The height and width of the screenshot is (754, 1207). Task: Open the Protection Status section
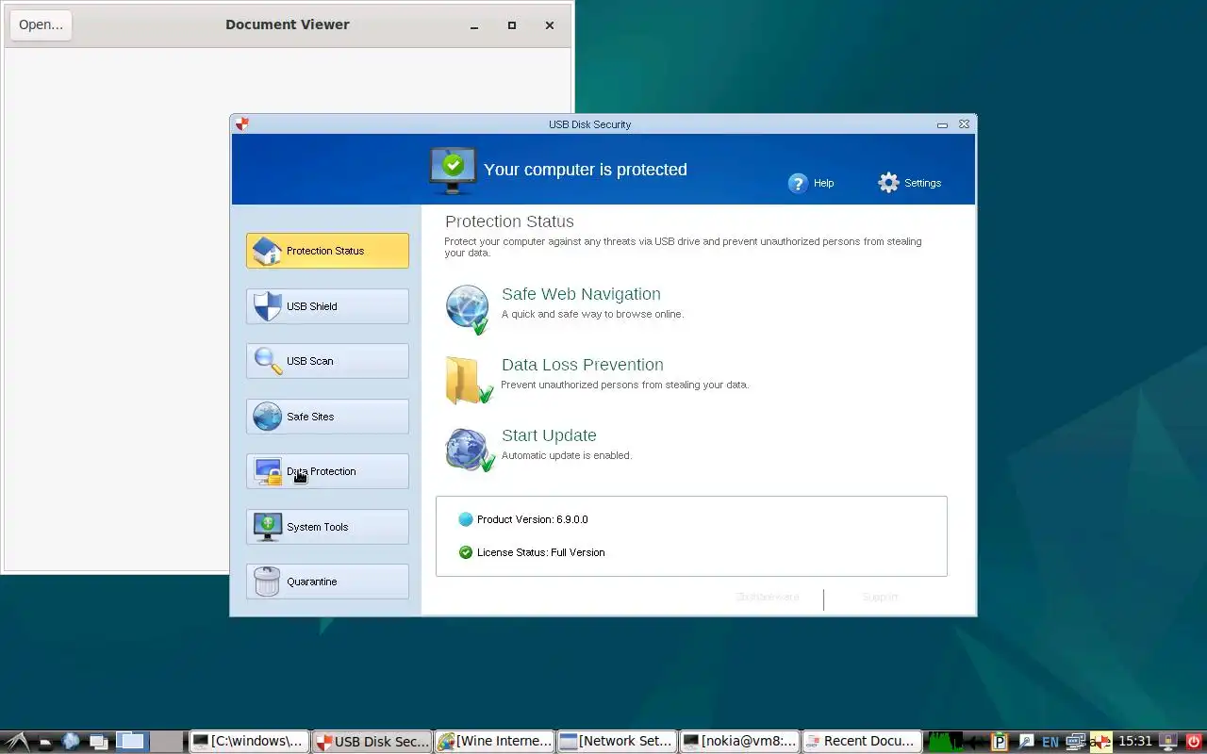tap(327, 251)
